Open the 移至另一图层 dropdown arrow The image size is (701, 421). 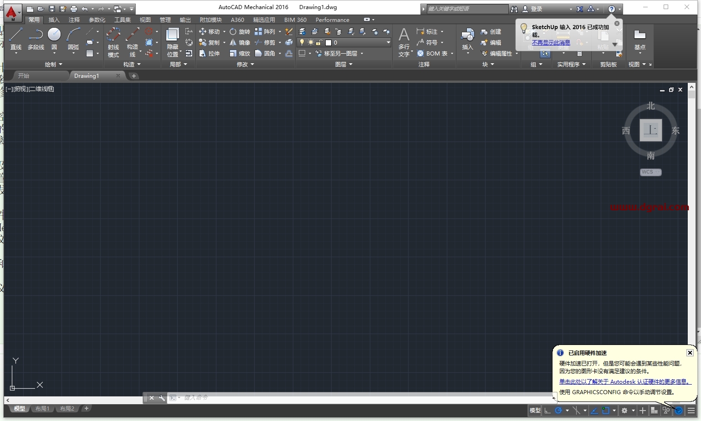point(362,53)
